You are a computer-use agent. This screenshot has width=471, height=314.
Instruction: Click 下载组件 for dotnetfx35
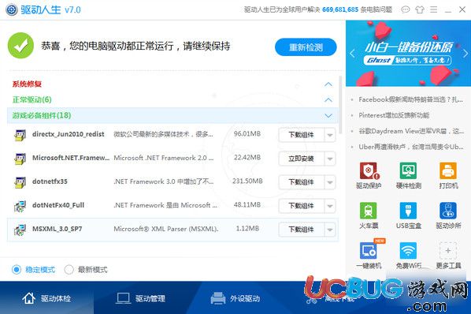[302, 182]
